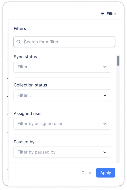
Task: Click the Filters panel heading
Action: pos(20,28)
